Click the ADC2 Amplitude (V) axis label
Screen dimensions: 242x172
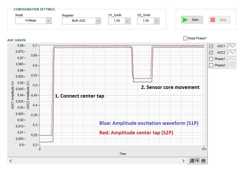[28, 95]
